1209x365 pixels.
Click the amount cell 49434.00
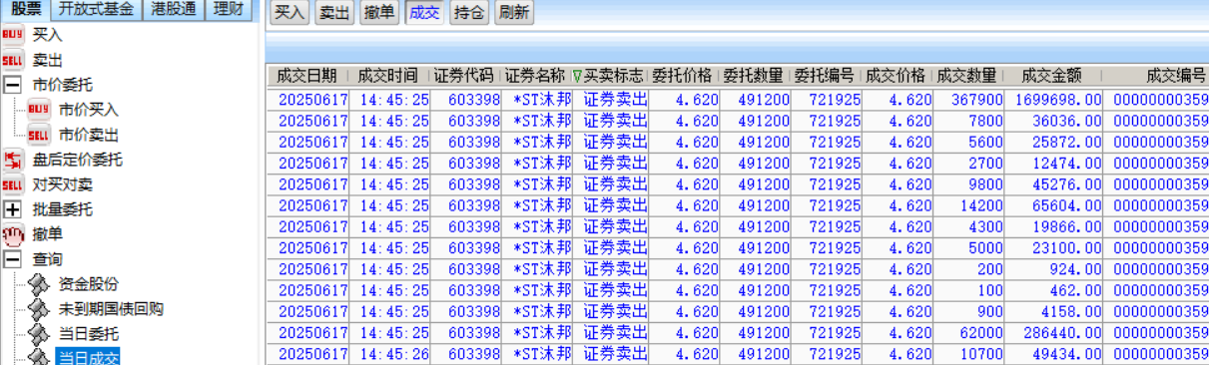tap(1053, 354)
